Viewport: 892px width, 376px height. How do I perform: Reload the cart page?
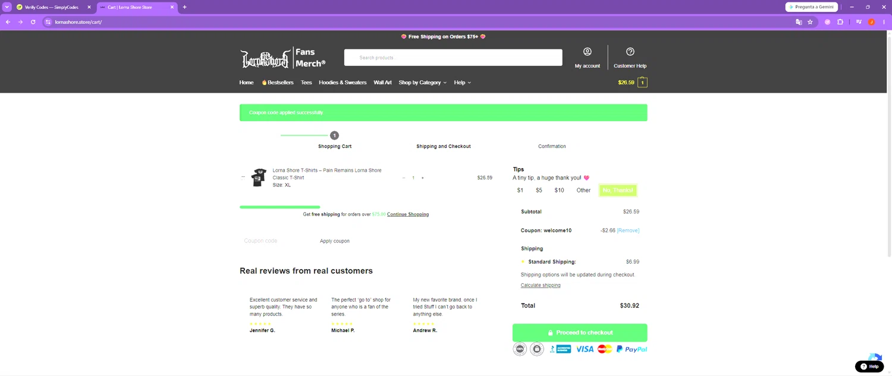pyautogui.click(x=33, y=22)
